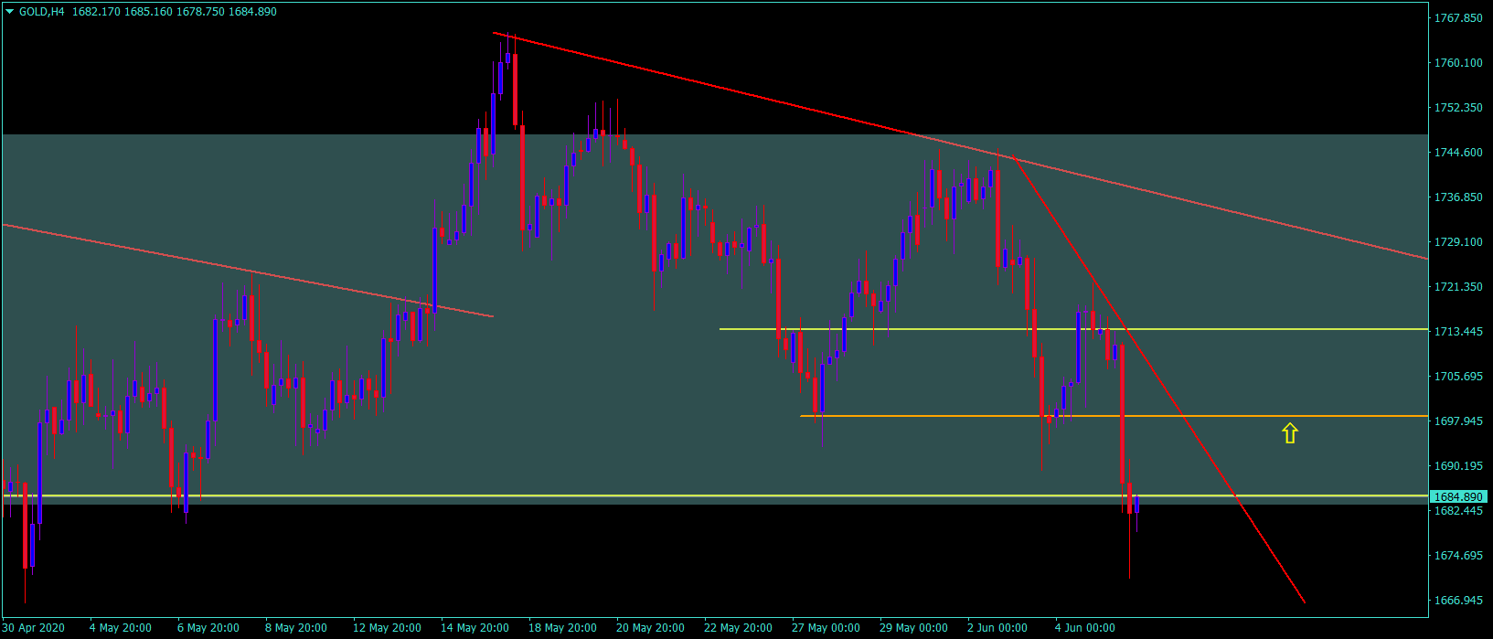Click price scale value 1705.695

point(1457,377)
